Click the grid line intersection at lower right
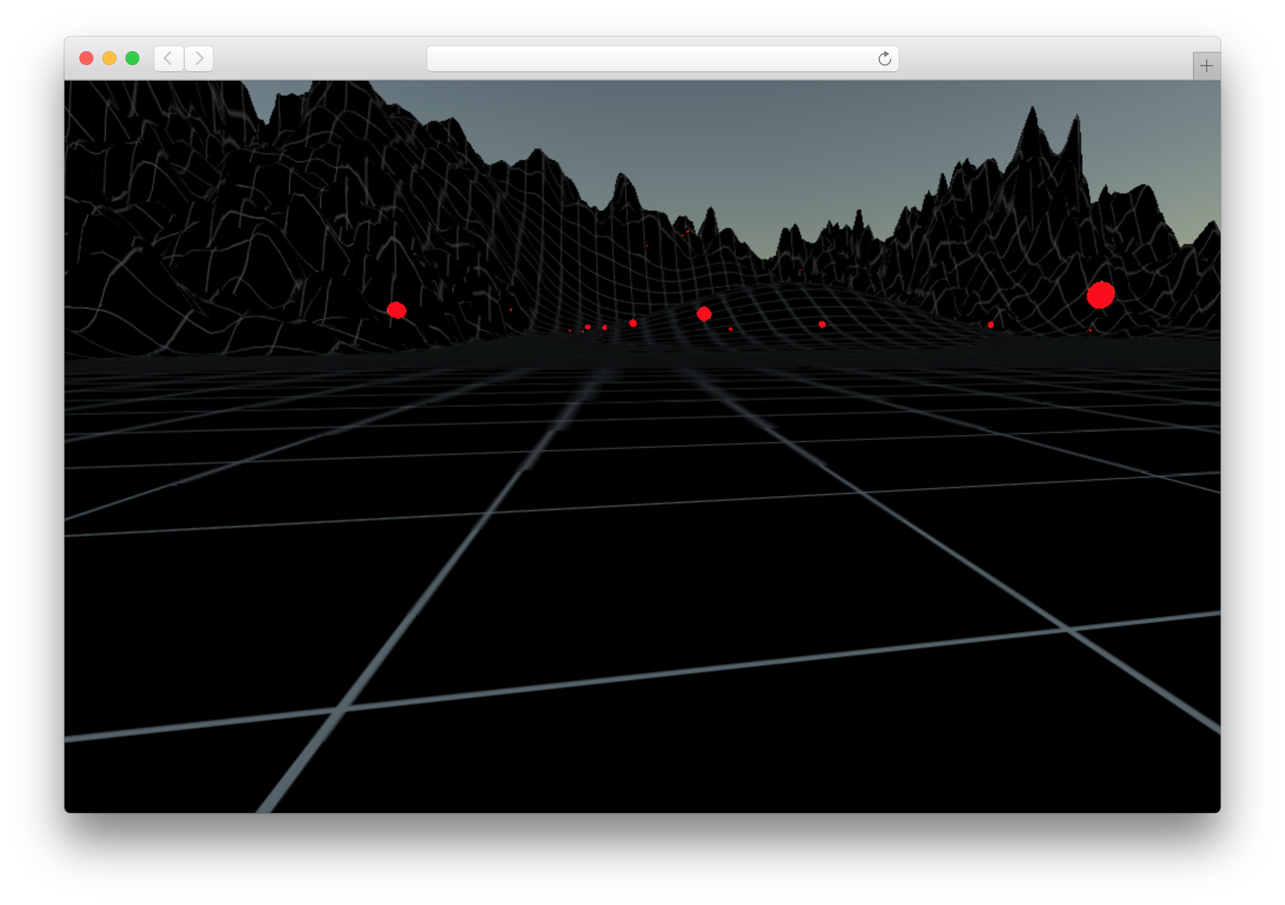 (1069, 629)
